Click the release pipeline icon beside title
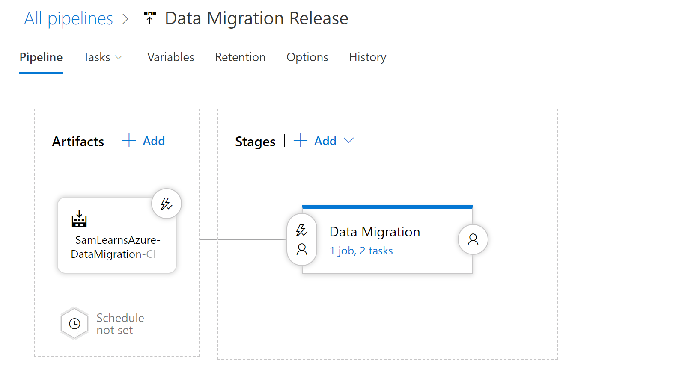This screenshot has width=685, height=378. [150, 18]
